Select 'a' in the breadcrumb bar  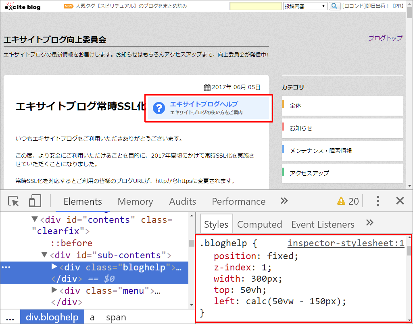pos(92,318)
